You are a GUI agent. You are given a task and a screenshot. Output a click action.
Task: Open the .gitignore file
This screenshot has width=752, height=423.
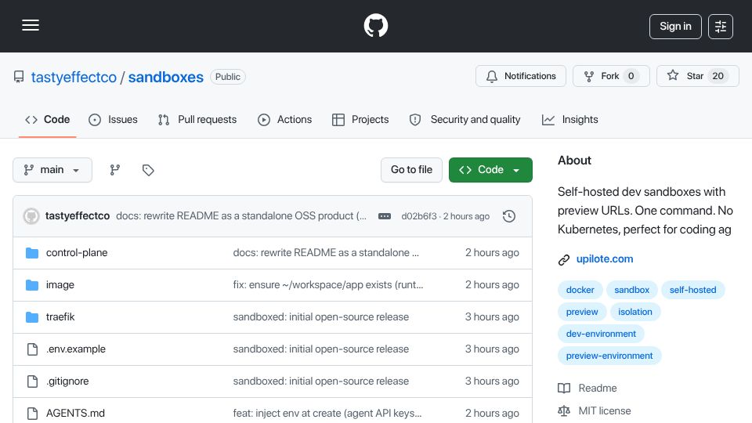pyautogui.click(x=67, y=381)
